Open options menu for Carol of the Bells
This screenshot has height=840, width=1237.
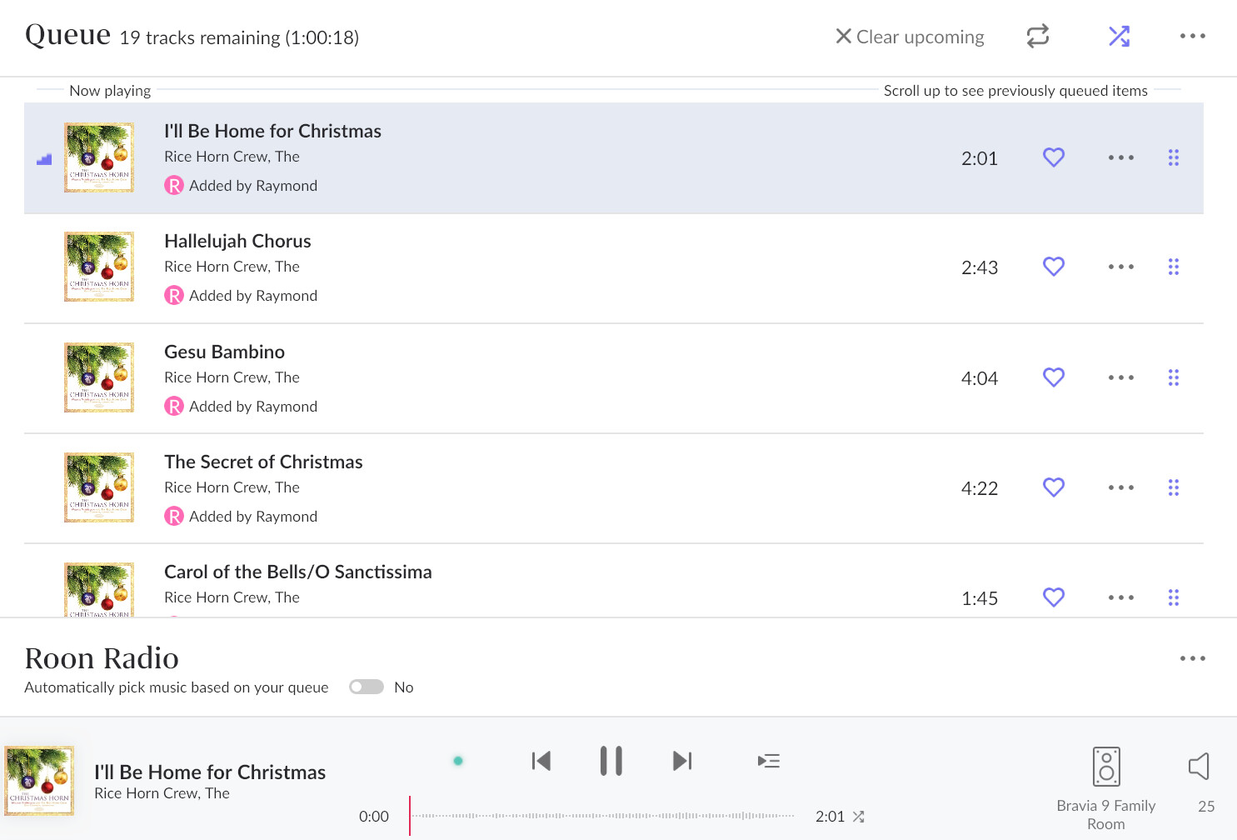(1120, 597)
